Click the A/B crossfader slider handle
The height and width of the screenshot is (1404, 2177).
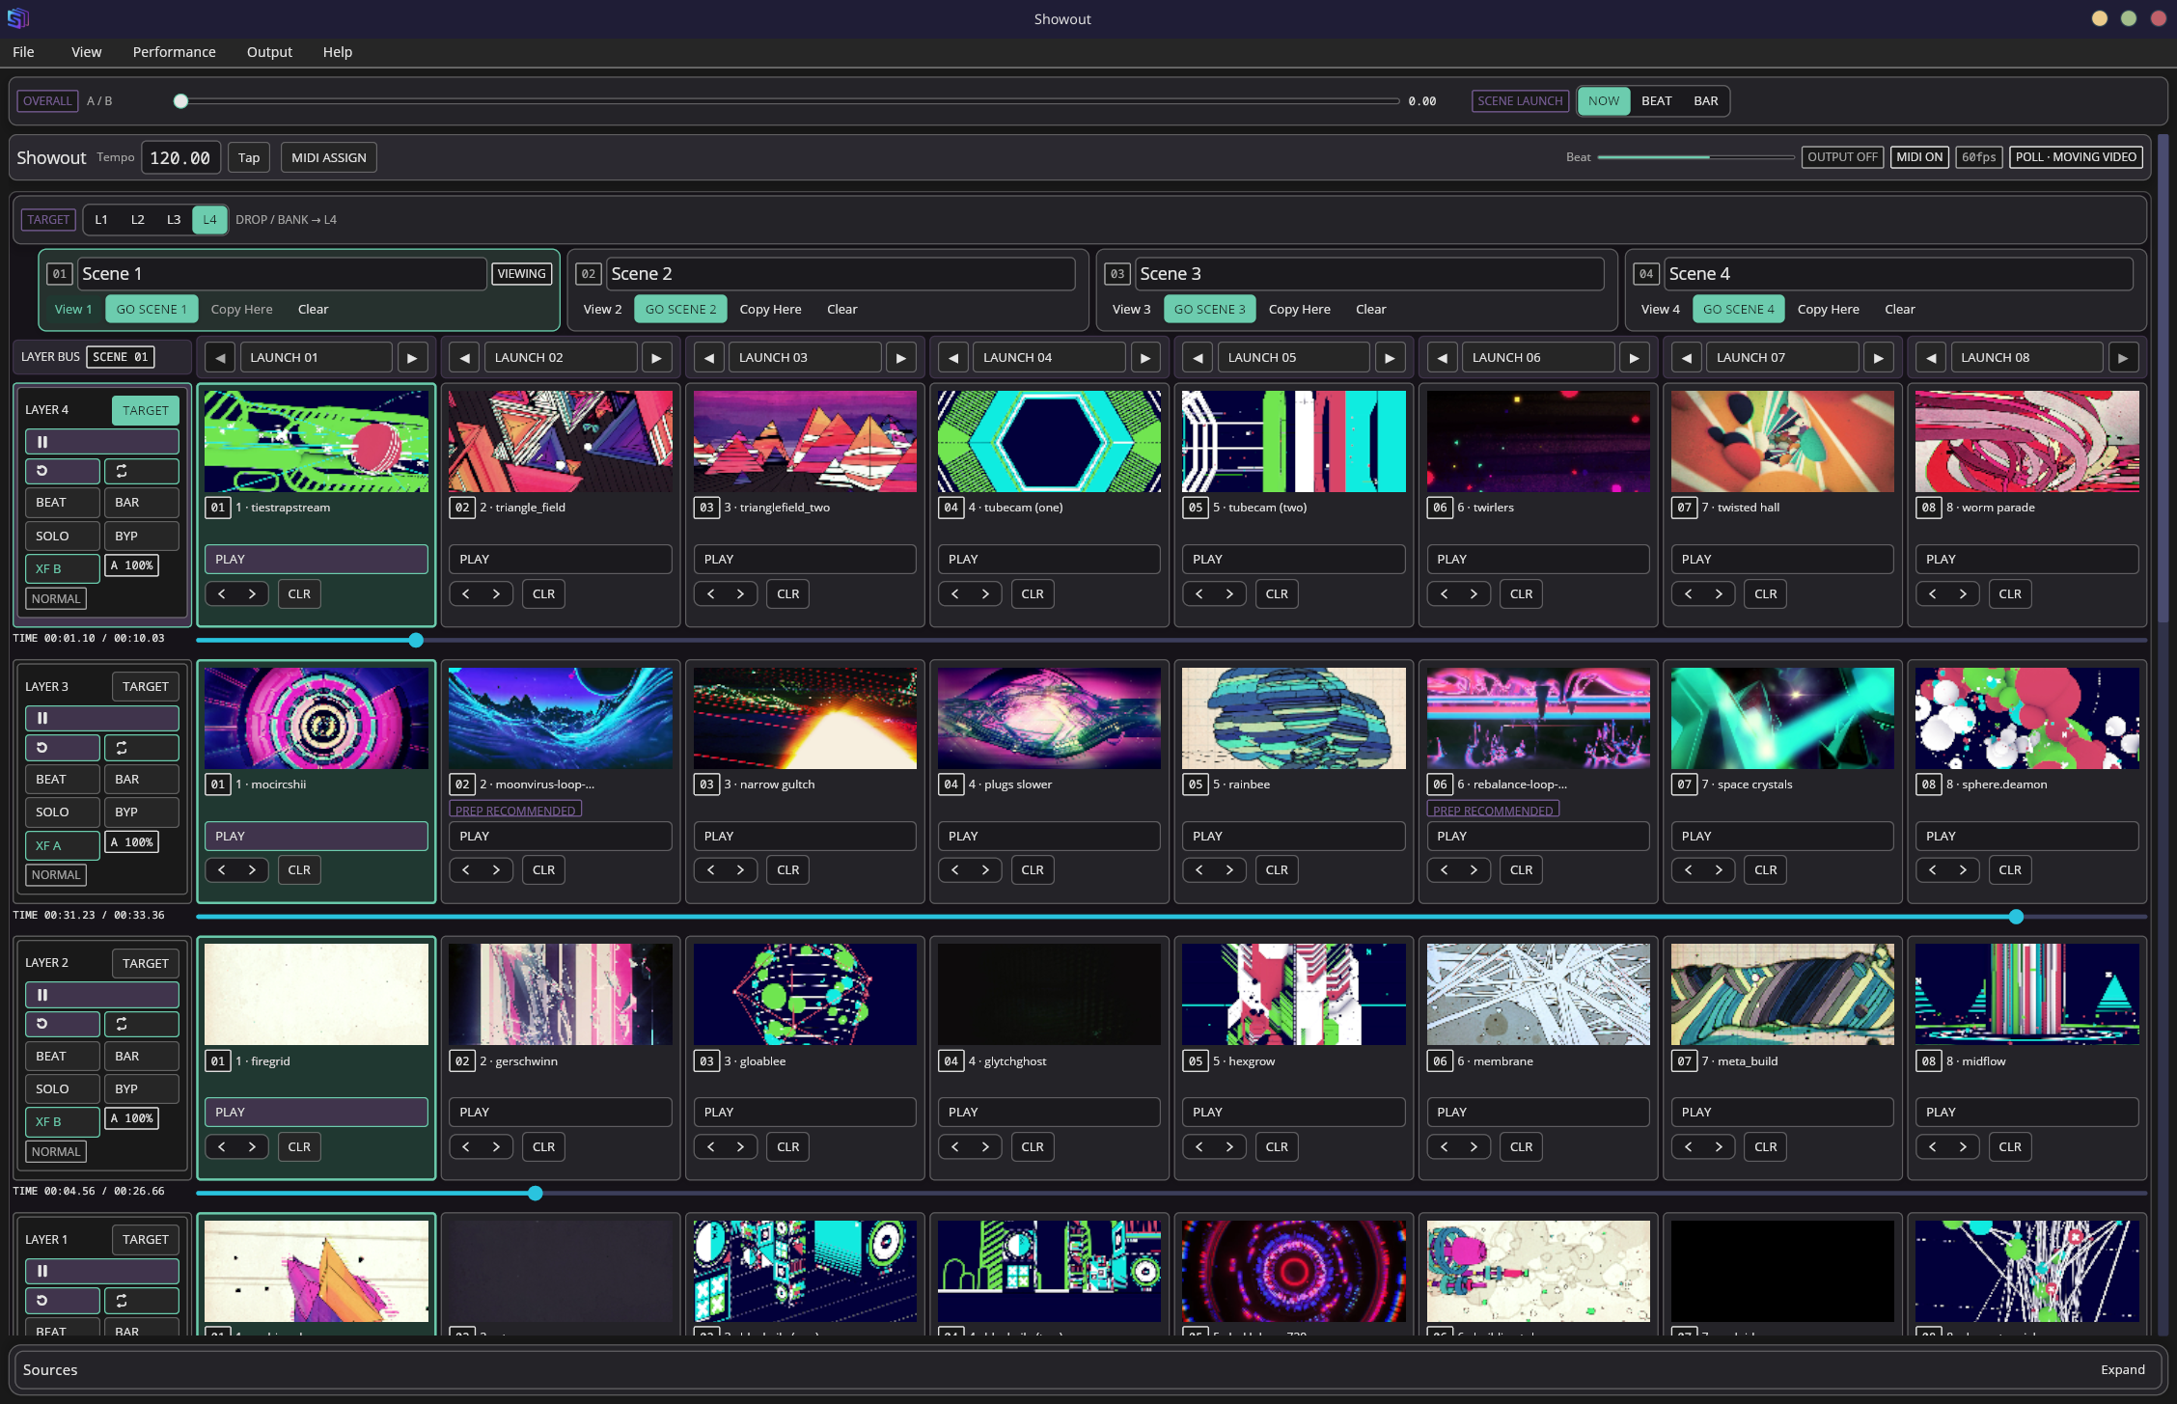[180, 101]
